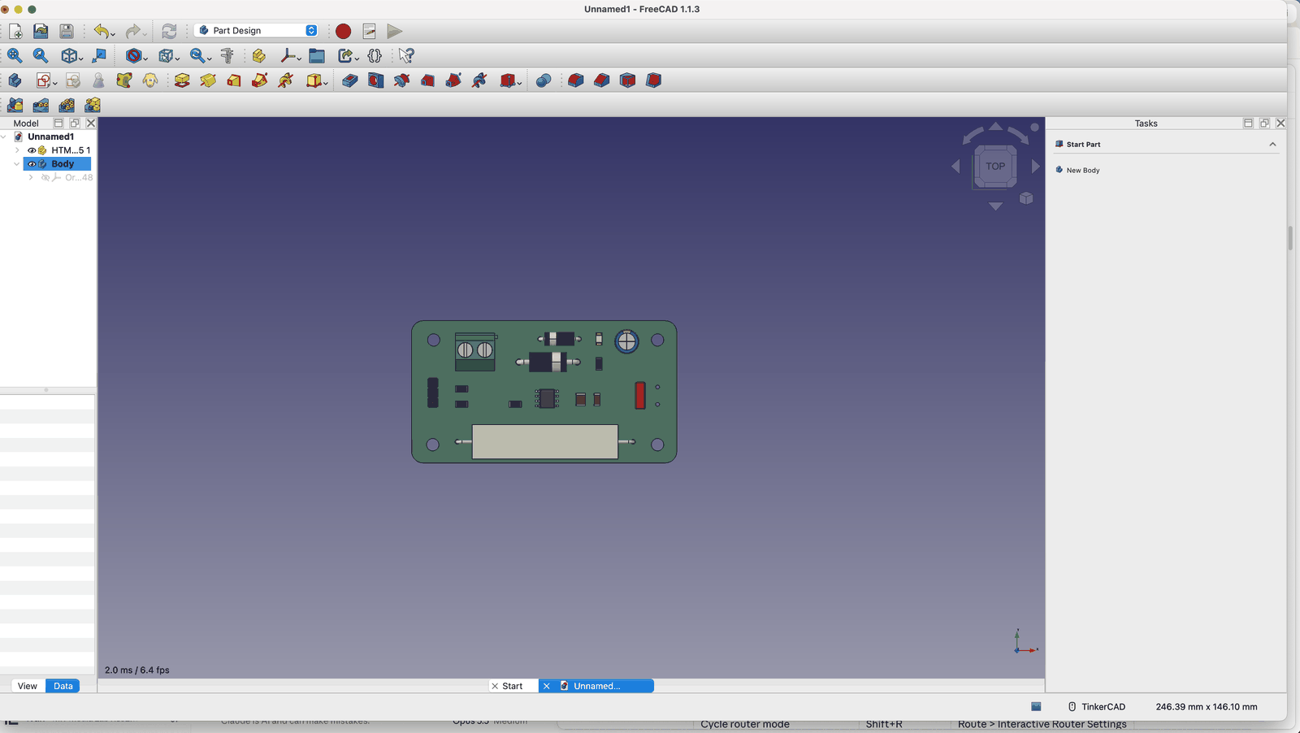This screenshot has width=1300, height=733.
Task: Click the Pad tool icon
Action: click(x=182, y=80)
